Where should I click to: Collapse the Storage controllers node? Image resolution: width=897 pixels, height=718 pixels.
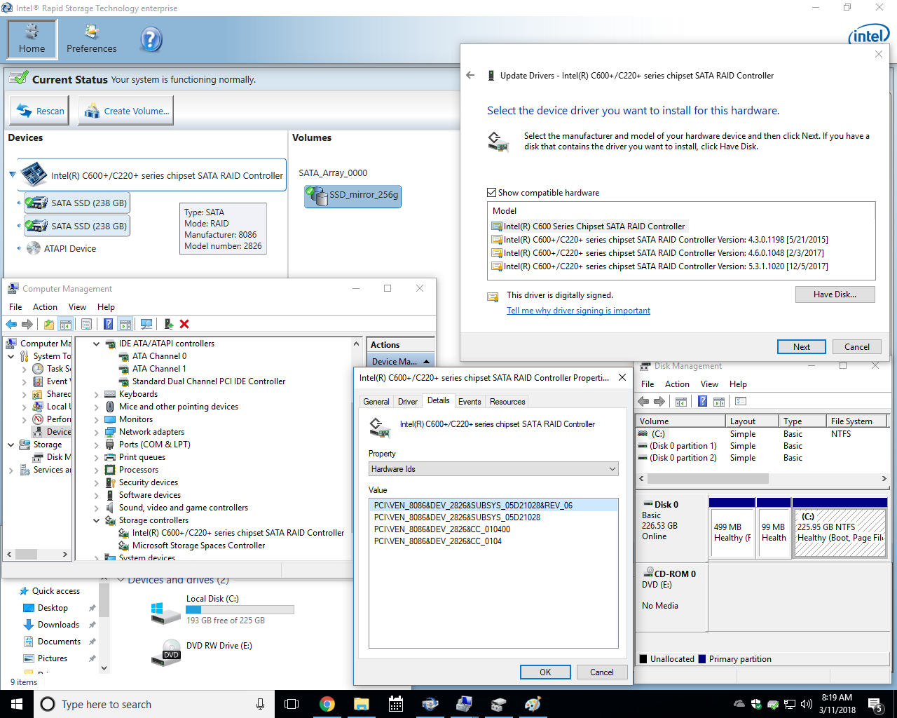pyautogui.click(x=97, y=520)
